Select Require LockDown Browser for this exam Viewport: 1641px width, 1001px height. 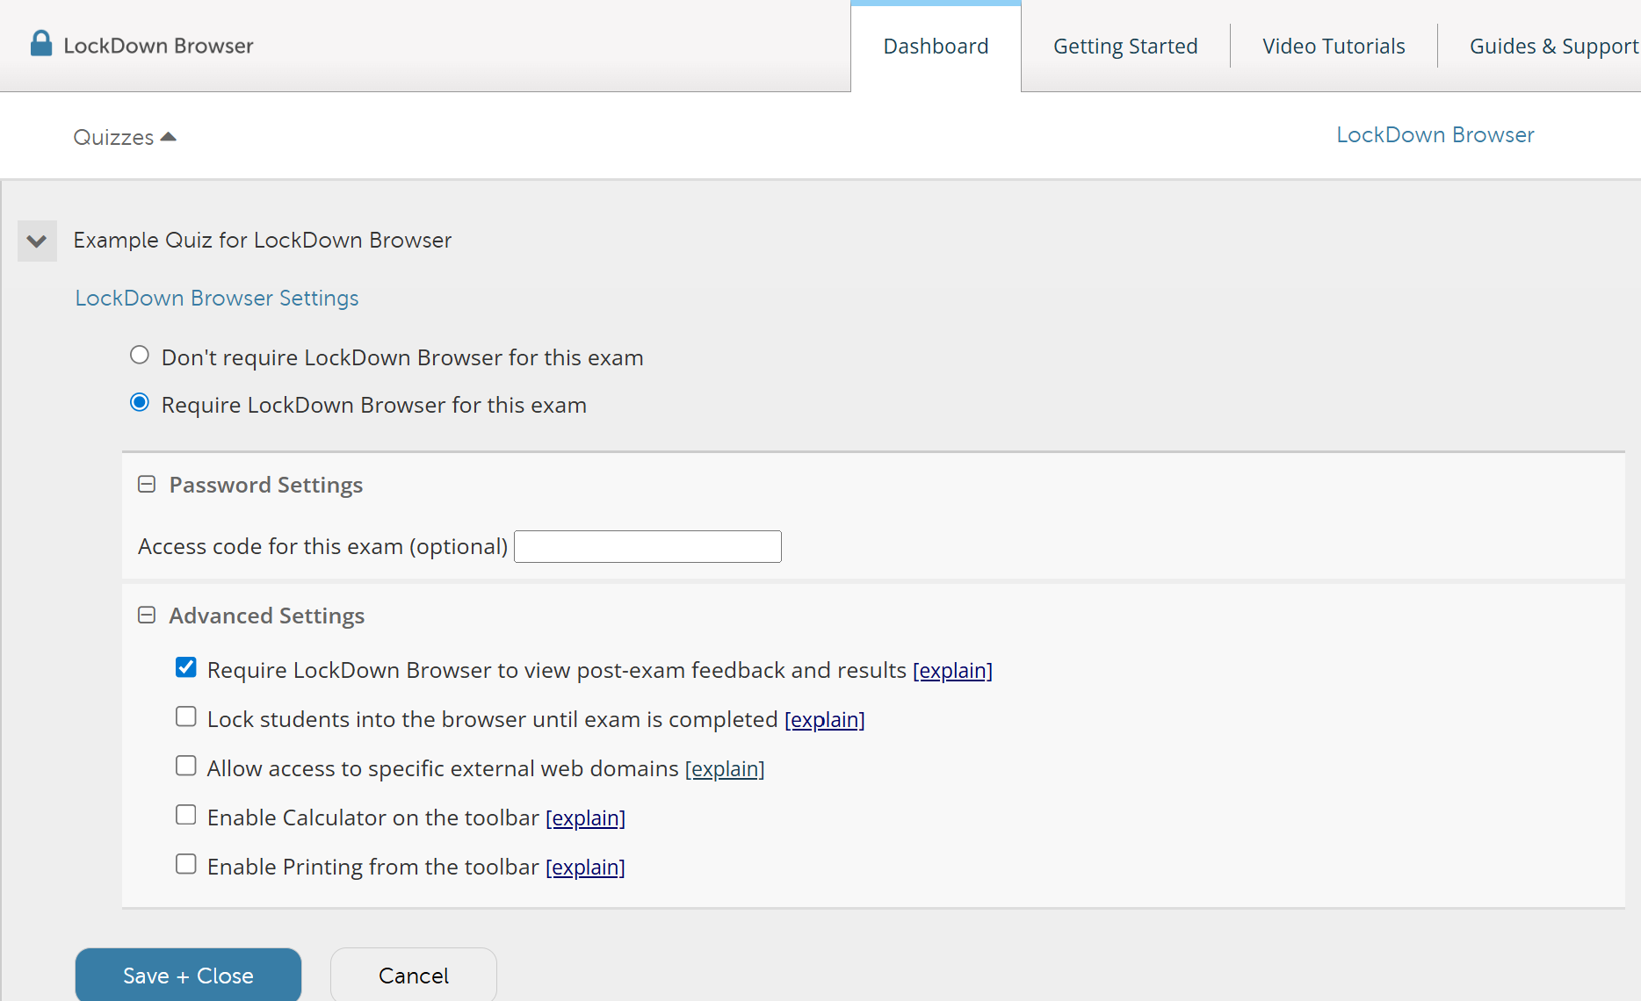pos(140,403)
